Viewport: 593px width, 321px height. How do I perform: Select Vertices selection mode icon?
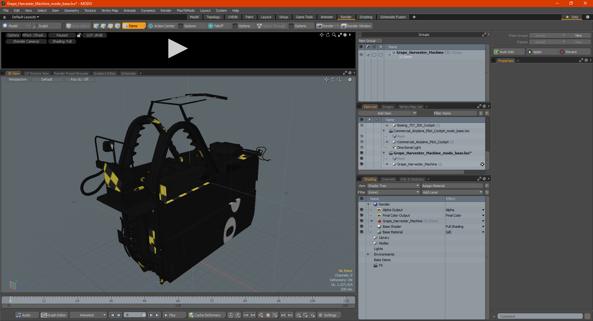[x=96, y=26]
